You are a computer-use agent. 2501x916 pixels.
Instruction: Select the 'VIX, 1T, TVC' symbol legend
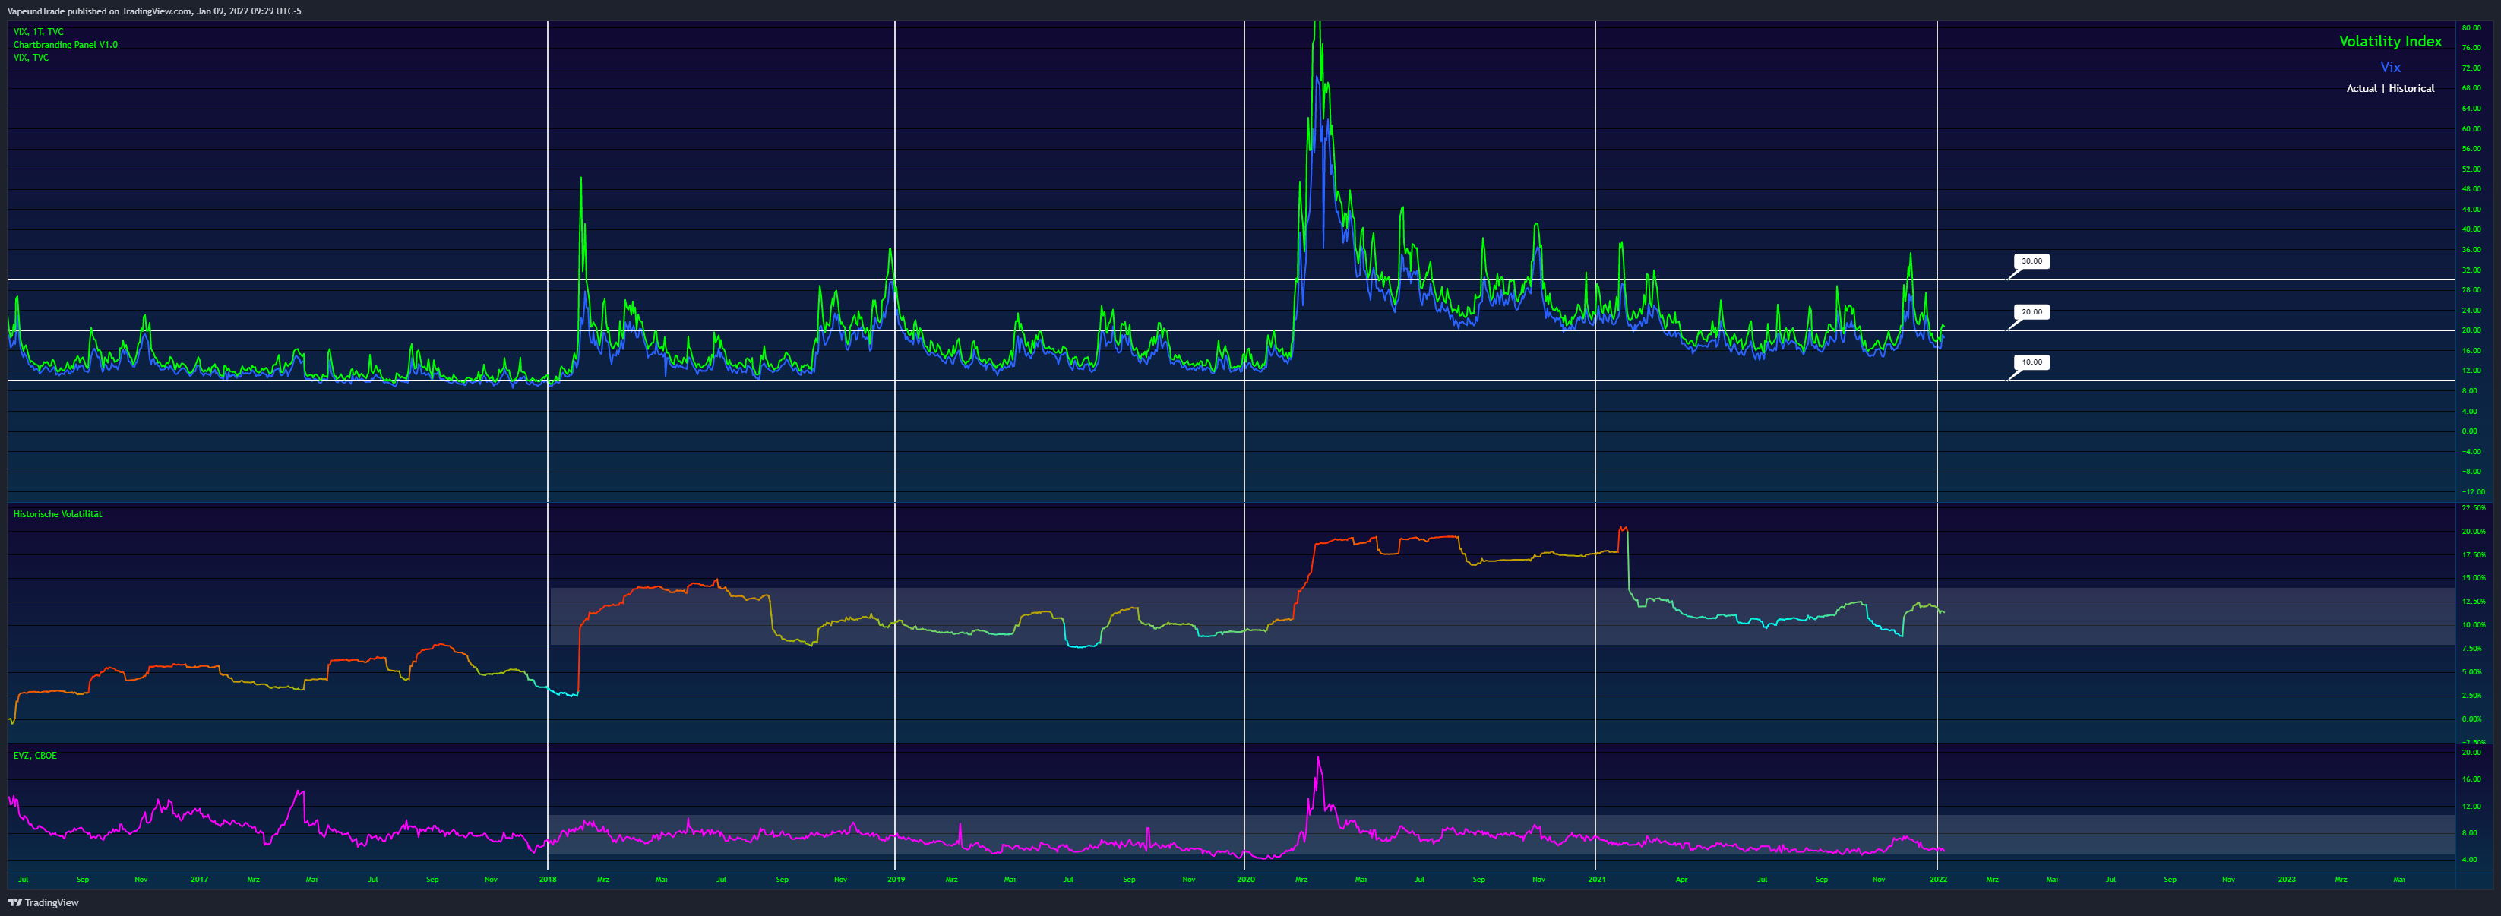[39, 32]
